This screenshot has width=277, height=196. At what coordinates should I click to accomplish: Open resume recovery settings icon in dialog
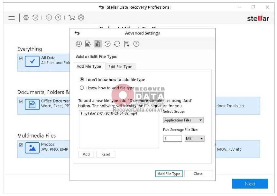point(107,44)
